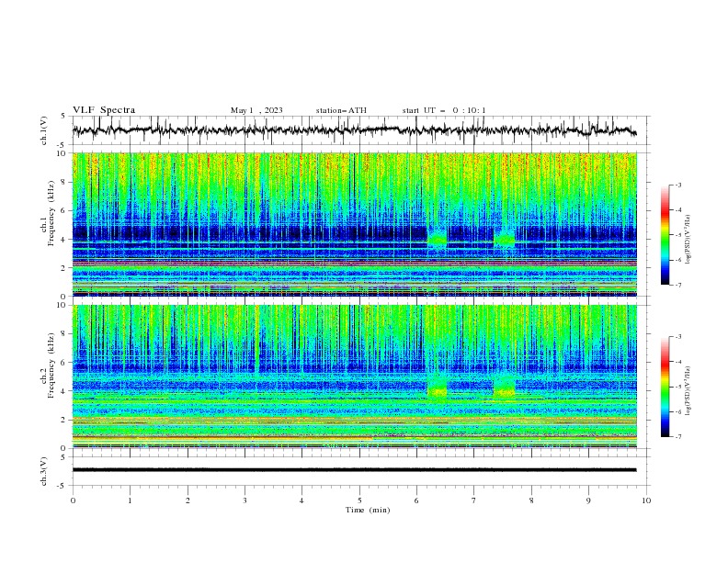This screenshot has width=728, height=562.
Task: Click the "ch.3(V)" axis label
Action: [44, 471]
